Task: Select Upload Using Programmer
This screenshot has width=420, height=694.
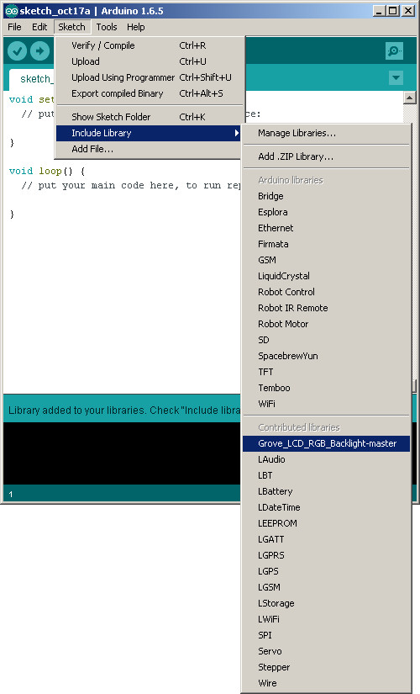Action: [150, 77]
